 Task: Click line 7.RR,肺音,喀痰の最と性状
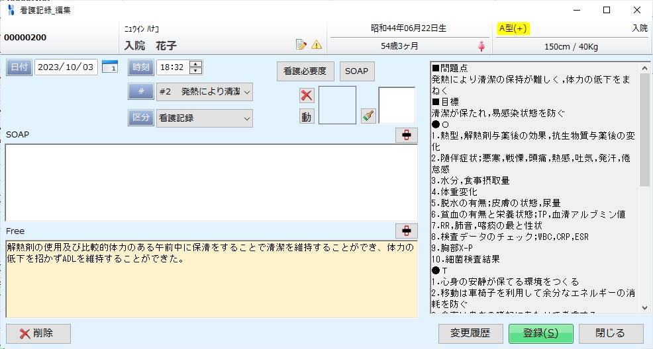(x=487, y=225)
